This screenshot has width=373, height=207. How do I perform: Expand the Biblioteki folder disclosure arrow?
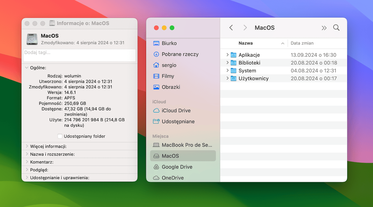click(x=227, y=63)
